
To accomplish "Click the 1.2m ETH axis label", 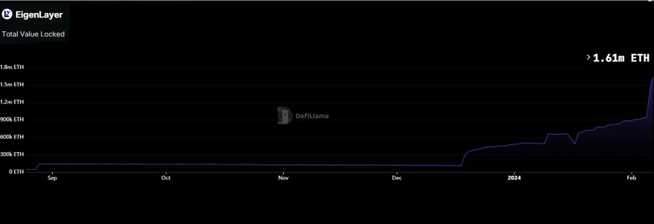I will click(13, 102).
